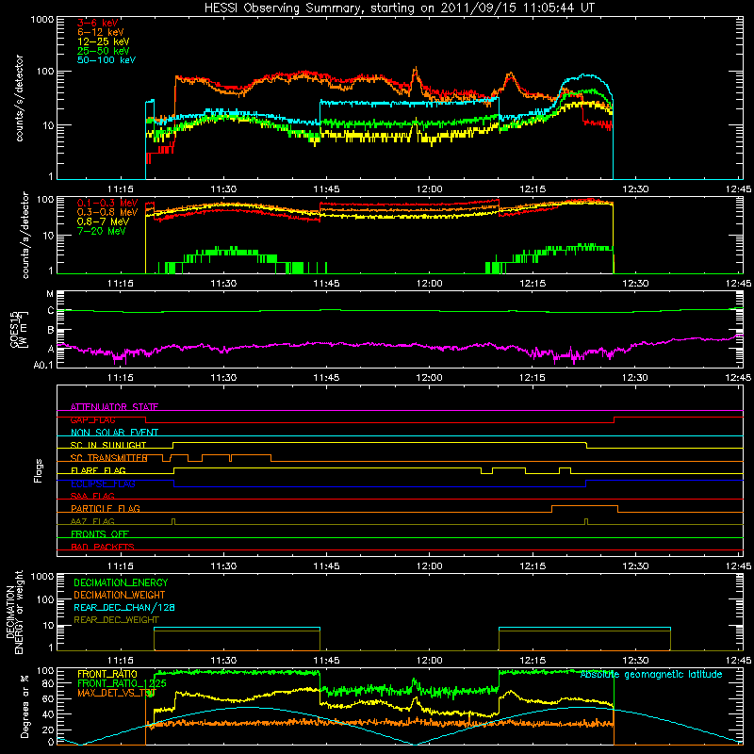Select the red BAD_PACKETS label
Image resolution: width=754 pixels, height=754 pixels.
click(x=103, y=547)
